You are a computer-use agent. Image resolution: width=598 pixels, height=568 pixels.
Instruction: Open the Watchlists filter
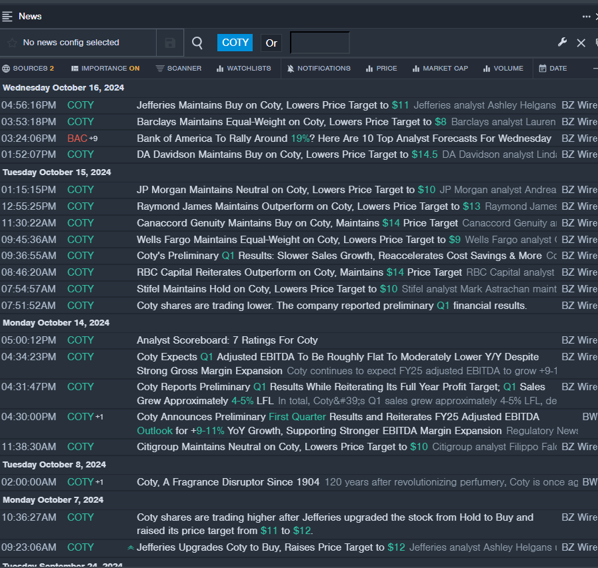point(244,68)
